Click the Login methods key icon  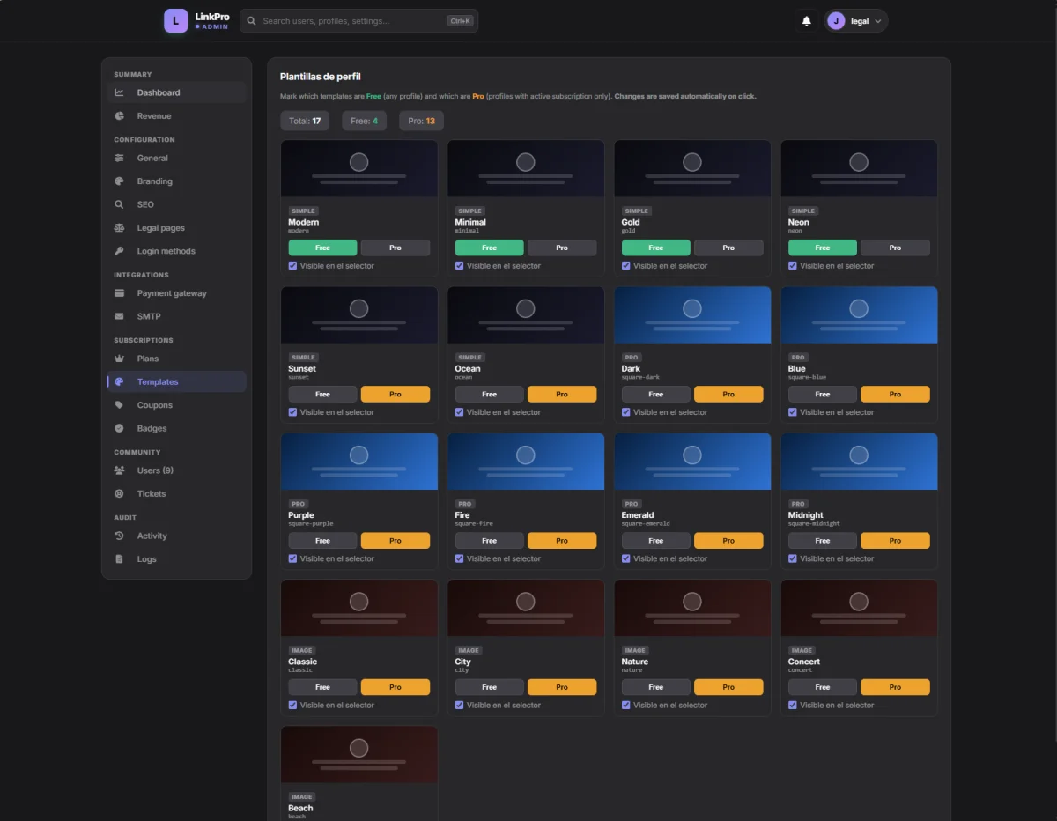point(119,251)
